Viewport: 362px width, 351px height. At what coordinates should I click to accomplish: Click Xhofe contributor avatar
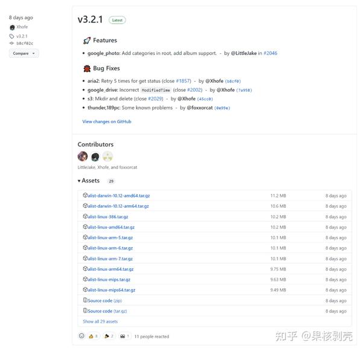tap(95, 156)
